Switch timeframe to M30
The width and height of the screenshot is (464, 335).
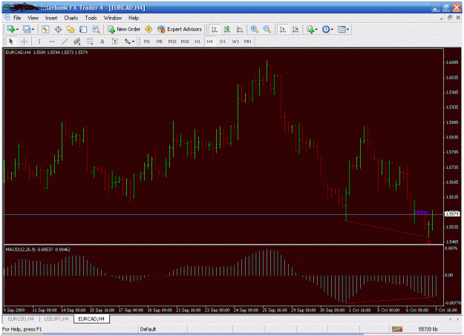(x=185, y=42)
